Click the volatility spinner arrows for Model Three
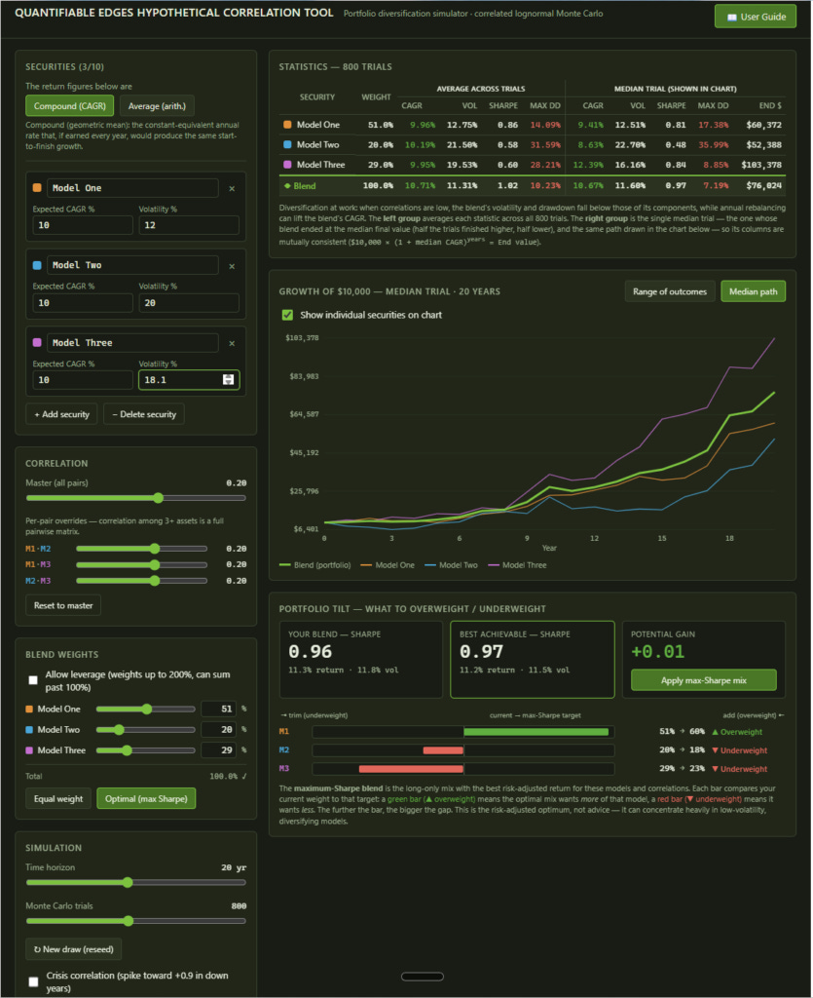 [x=228, y=380]
